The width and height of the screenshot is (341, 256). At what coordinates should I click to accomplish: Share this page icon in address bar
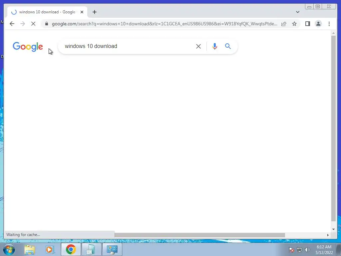pyautogui.click(x=284, y=24)
